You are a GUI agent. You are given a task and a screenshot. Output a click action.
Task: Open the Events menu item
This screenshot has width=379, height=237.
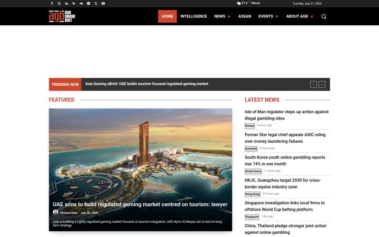[x=266, y=16]
